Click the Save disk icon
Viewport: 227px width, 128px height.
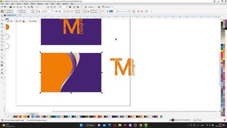coord(11,7)
